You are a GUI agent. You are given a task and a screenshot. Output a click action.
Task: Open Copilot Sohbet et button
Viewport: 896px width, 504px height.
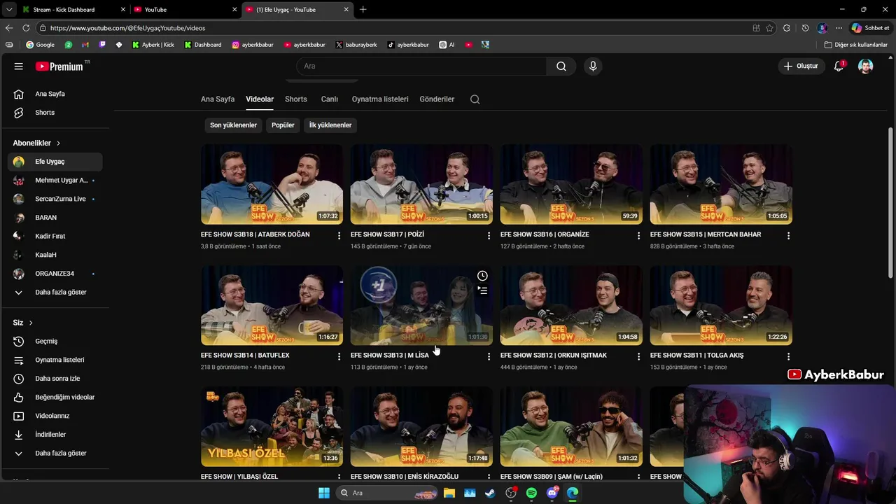870,28
